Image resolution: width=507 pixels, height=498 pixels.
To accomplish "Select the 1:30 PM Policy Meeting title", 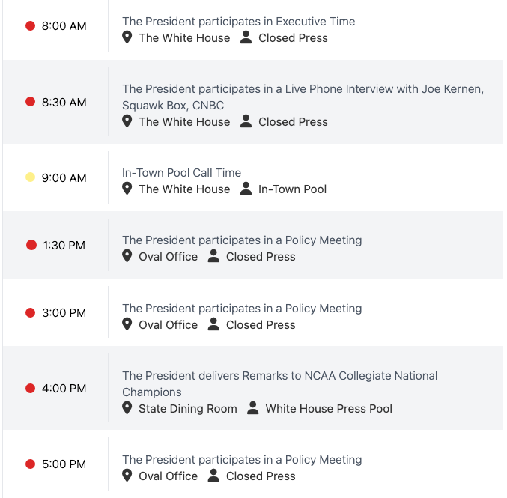I will coord(242,240).
